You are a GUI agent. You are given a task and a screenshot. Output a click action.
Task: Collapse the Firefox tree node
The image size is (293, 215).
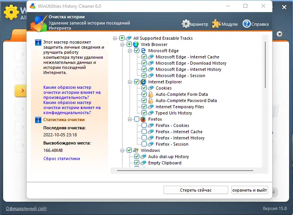(130, 119)
